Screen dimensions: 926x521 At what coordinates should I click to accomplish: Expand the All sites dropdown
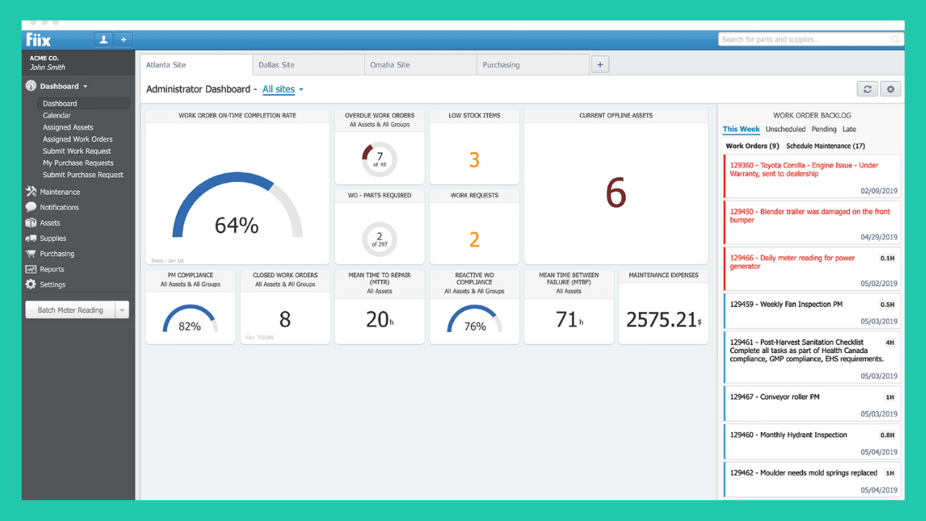pyautogui.click(x=279, y=89)
